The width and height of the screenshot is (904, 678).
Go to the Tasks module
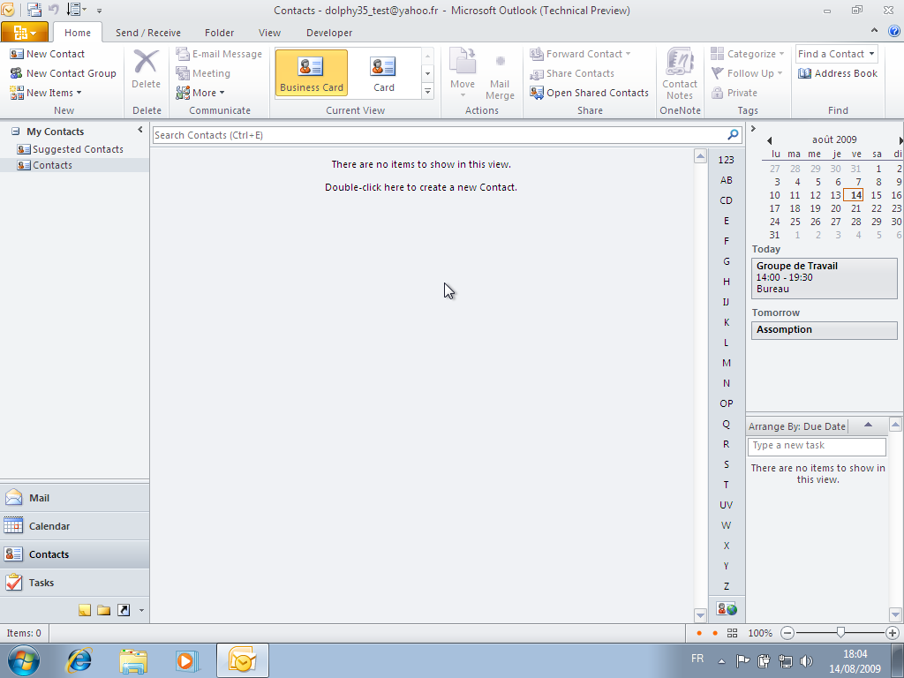tap(74, 583)
